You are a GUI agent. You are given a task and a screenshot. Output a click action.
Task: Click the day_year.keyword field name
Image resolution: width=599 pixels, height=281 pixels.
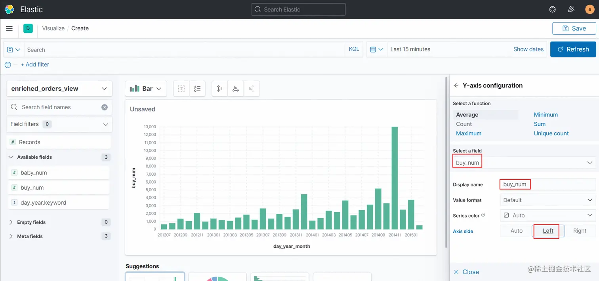[x=43, y=203]
